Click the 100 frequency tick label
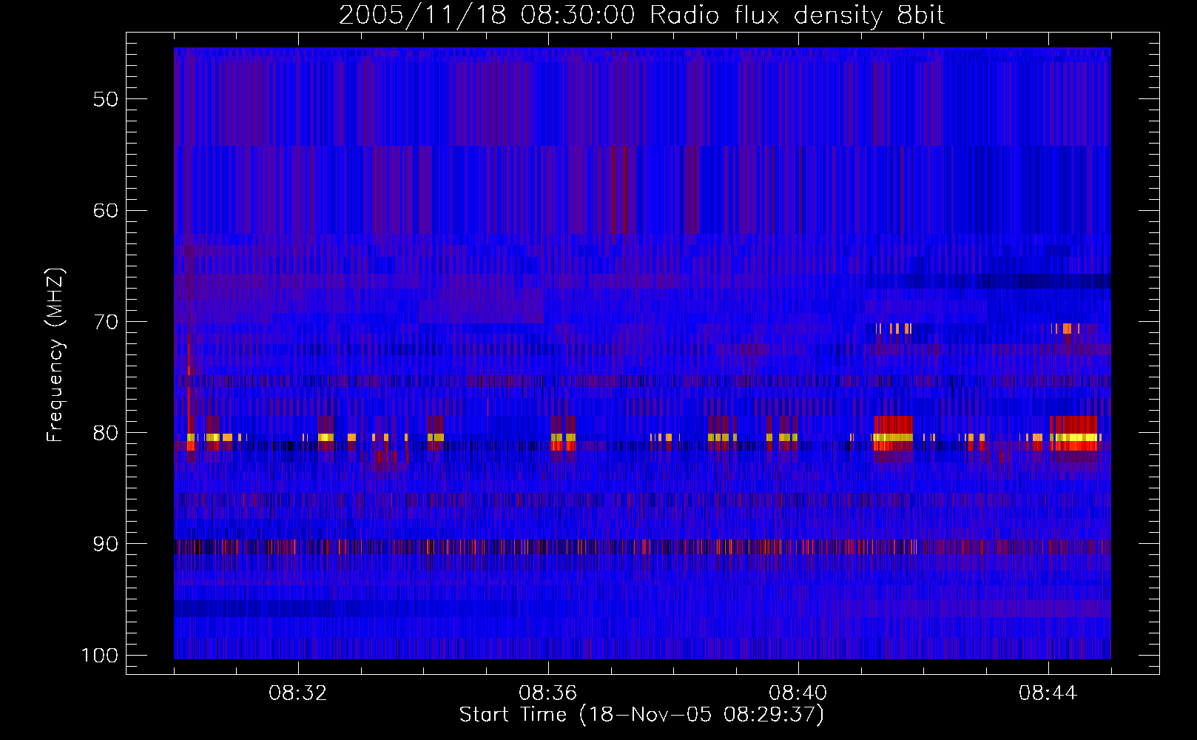This screenshot has height=740, width=1197. [99, 656]
